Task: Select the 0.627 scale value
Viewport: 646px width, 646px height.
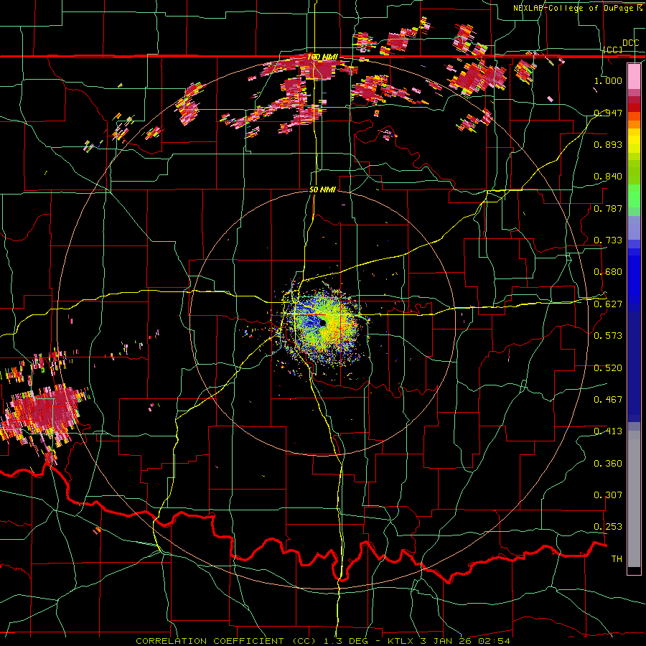Action: coord(608,304)
